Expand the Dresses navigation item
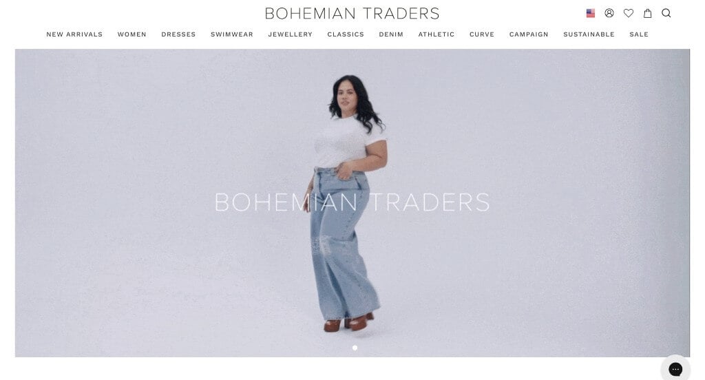Viewport: 705px width, 380px height. point(178,34)
